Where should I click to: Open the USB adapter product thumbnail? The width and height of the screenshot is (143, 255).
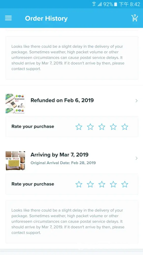click(x=15, y=104)
